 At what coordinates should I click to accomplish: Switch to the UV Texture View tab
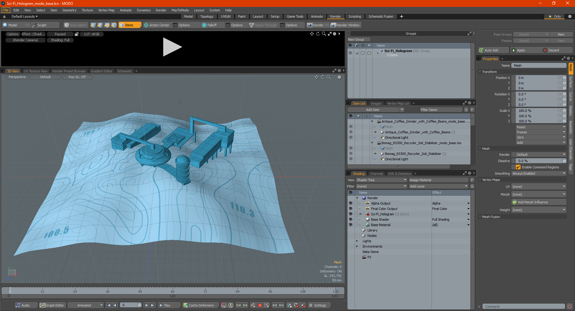click(36, 71)
